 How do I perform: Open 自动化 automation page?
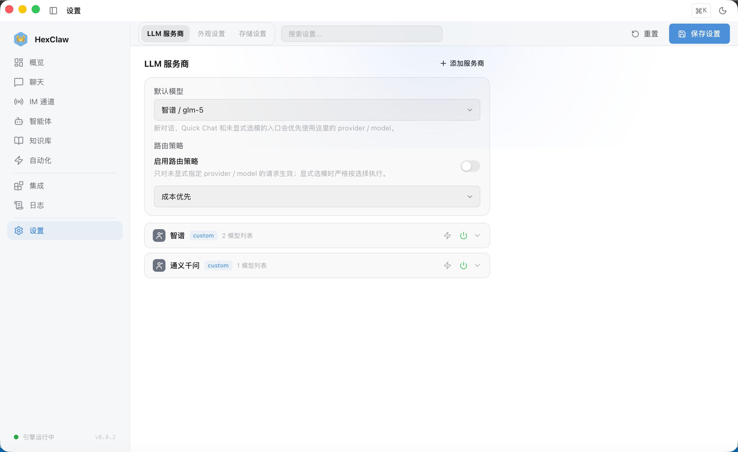[65, 160]
